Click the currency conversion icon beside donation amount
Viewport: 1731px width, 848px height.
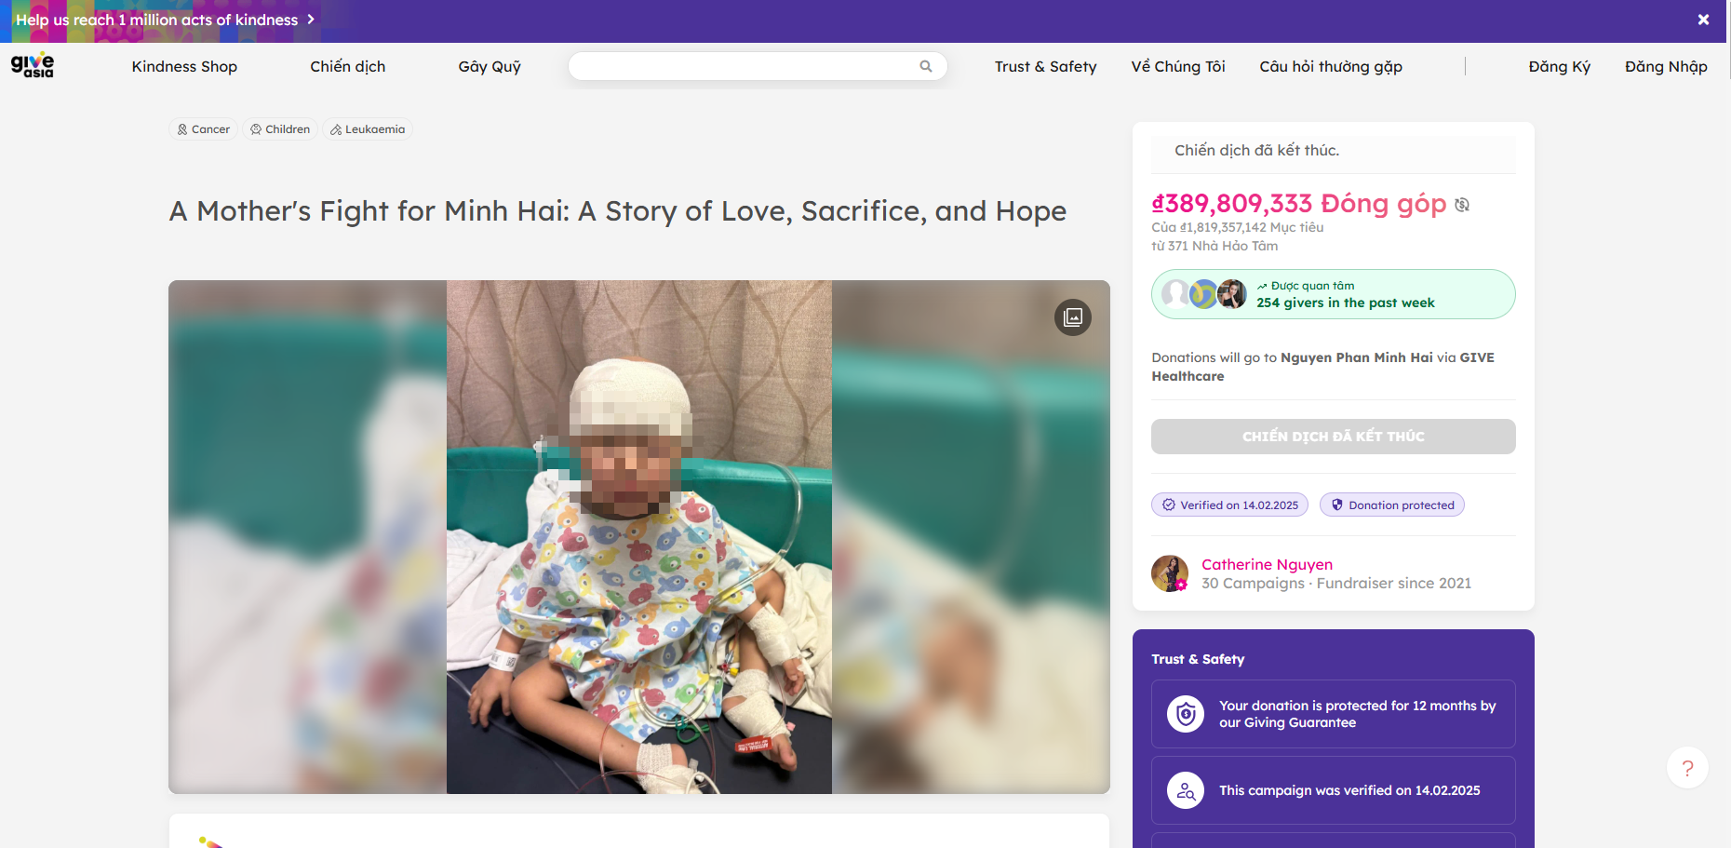1462,205
